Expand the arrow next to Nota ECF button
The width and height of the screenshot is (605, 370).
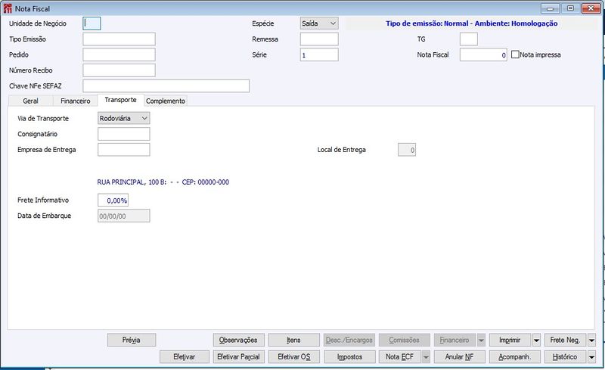[x=426, y=357]
